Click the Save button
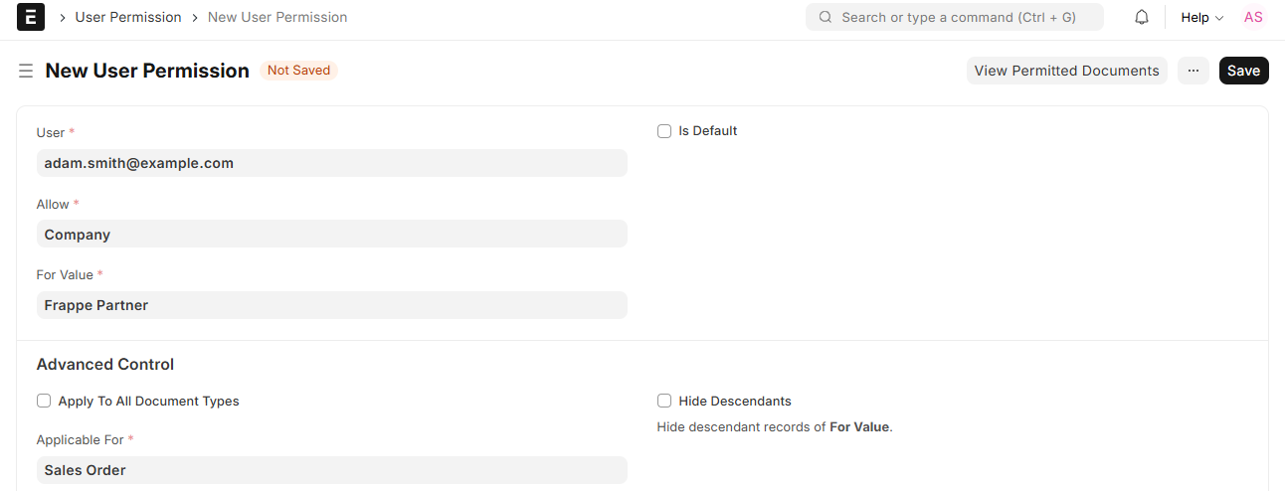 tap(1243, 71)
